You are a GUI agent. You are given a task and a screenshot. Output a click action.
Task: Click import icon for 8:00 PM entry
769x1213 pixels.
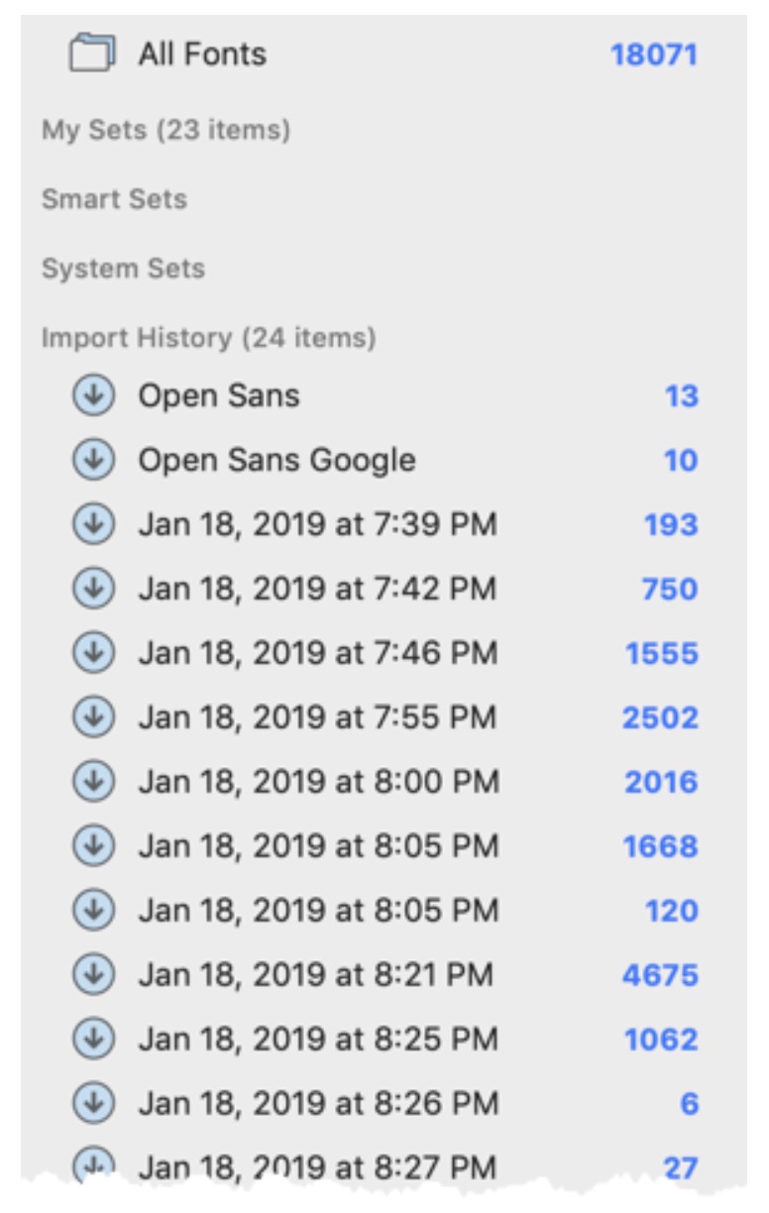tap(93, 782)
